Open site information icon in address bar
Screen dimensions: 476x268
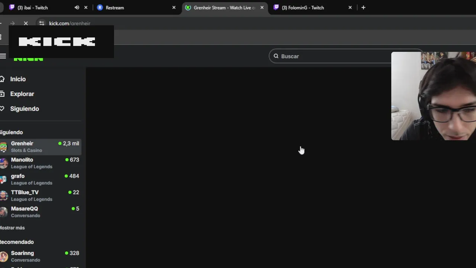[x=42, y=23]
